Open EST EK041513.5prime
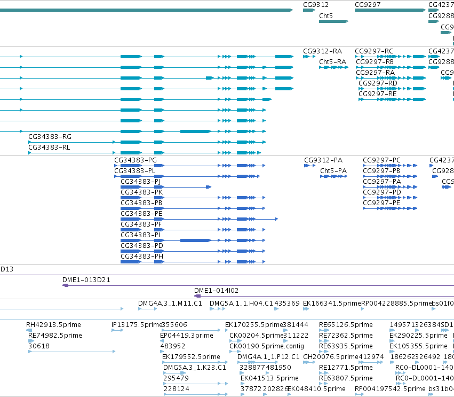 269,378
